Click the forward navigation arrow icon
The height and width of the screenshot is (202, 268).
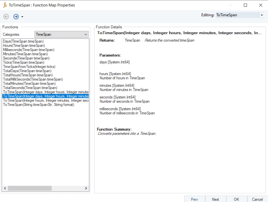click(x=16, y=17)
